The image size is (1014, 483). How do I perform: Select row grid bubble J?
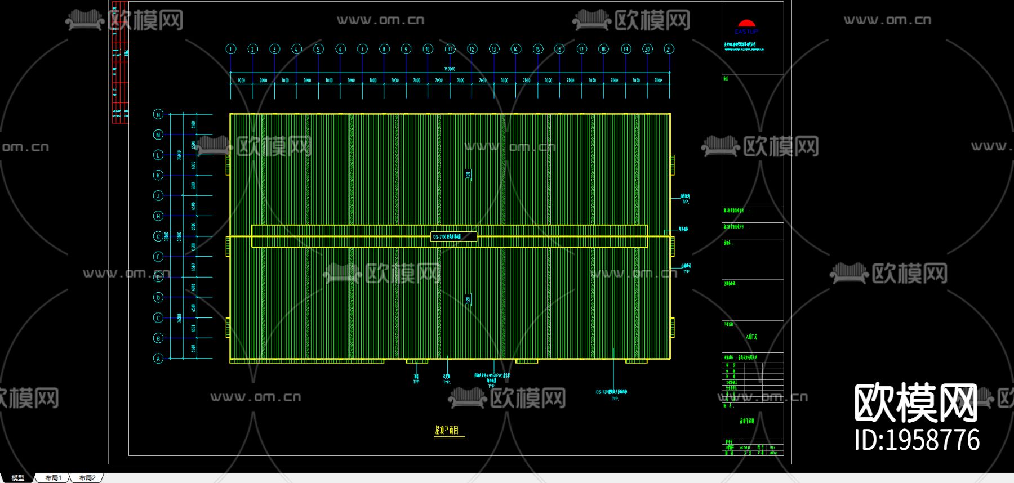[158, 195]
